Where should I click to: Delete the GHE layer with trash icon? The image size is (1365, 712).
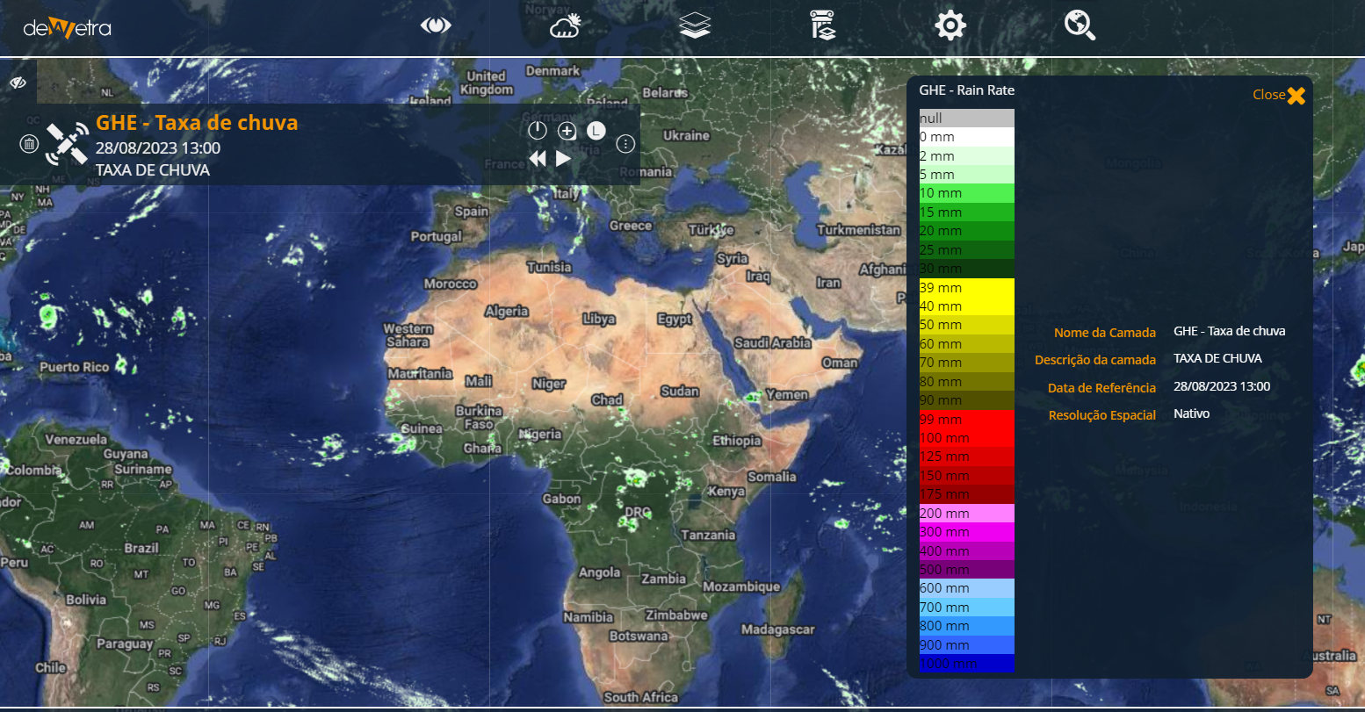tap(29, 144)
